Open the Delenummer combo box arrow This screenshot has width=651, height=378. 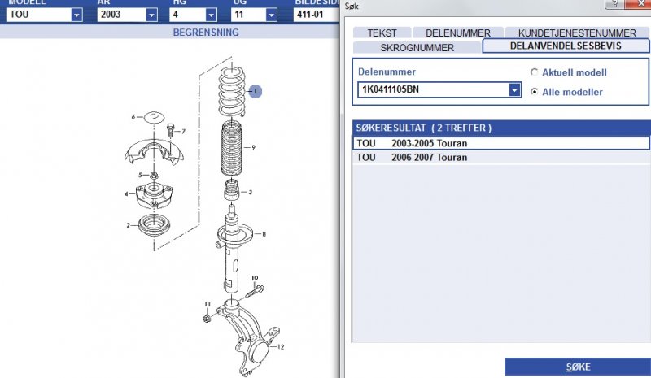[514, 90]
